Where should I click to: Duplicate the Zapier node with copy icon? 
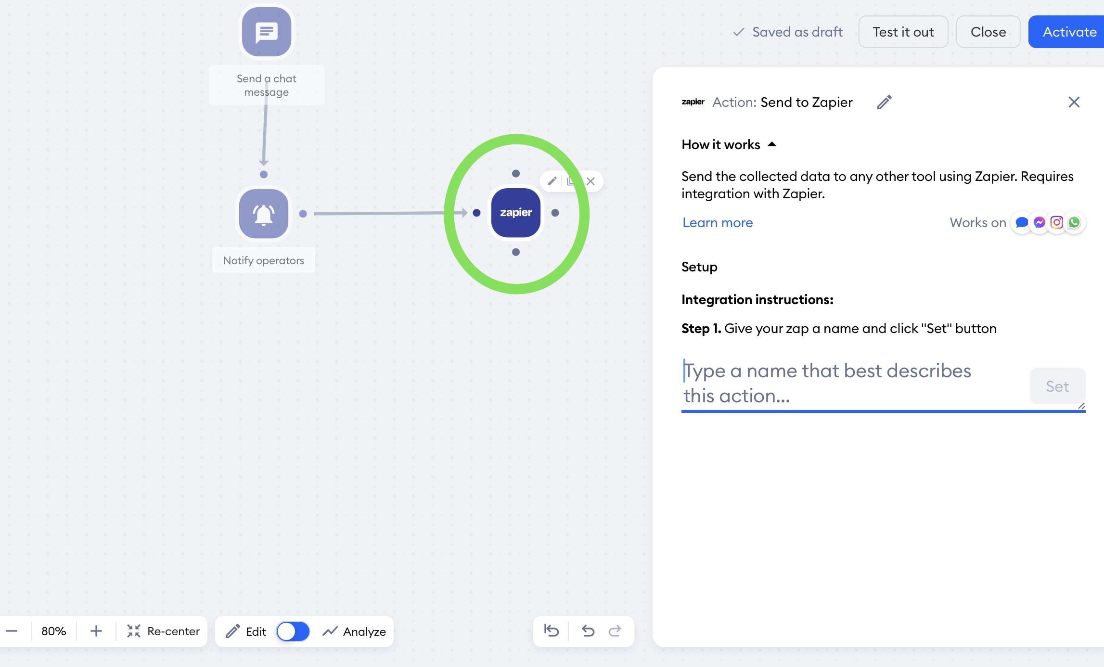pyautogui.click(x=571, y=181)
